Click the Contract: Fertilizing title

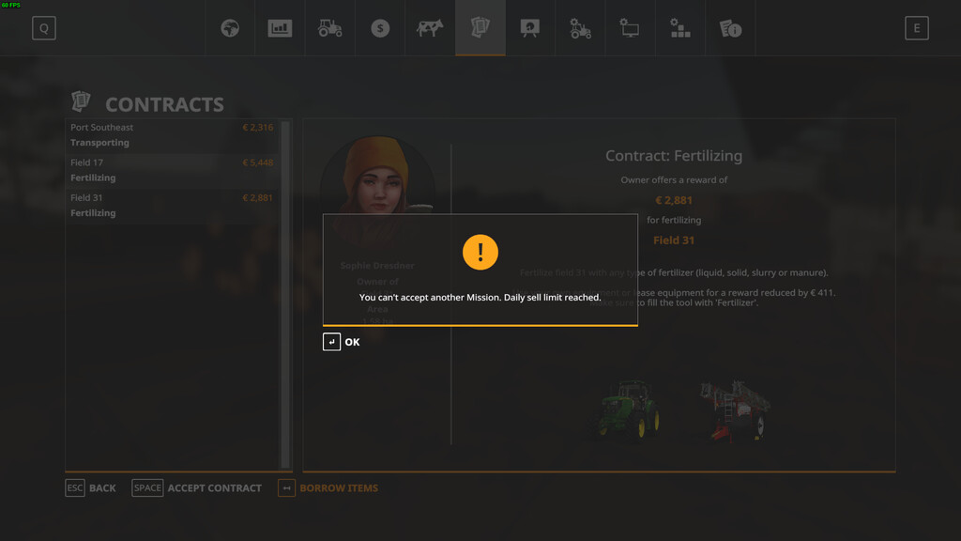(674, 156)
